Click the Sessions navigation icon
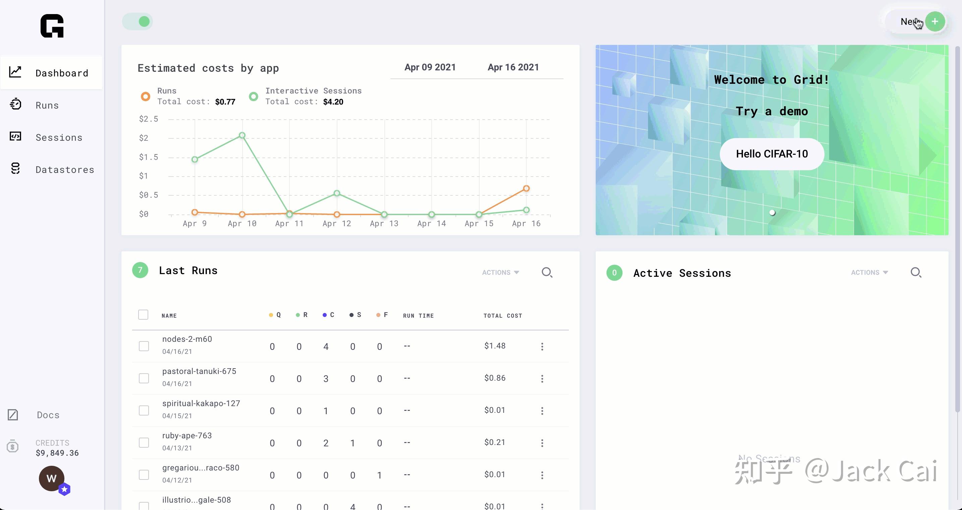Viewport: 962px width, 510px height. [15, 136]
